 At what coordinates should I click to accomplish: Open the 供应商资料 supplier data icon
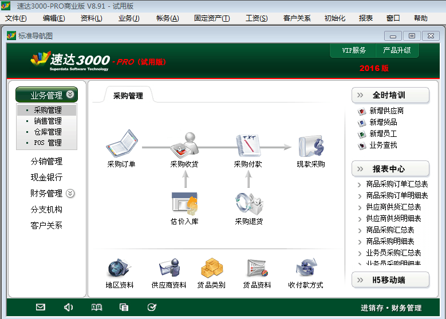click(169, 267)
